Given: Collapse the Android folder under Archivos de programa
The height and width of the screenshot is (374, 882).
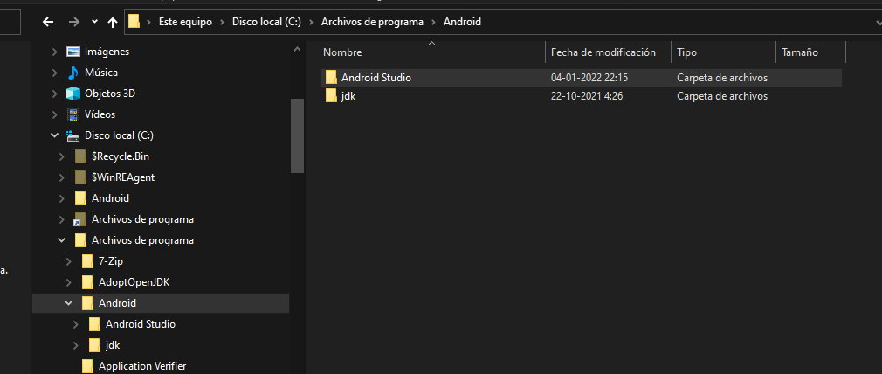Looking at the screenshot, I should (69, 303).
